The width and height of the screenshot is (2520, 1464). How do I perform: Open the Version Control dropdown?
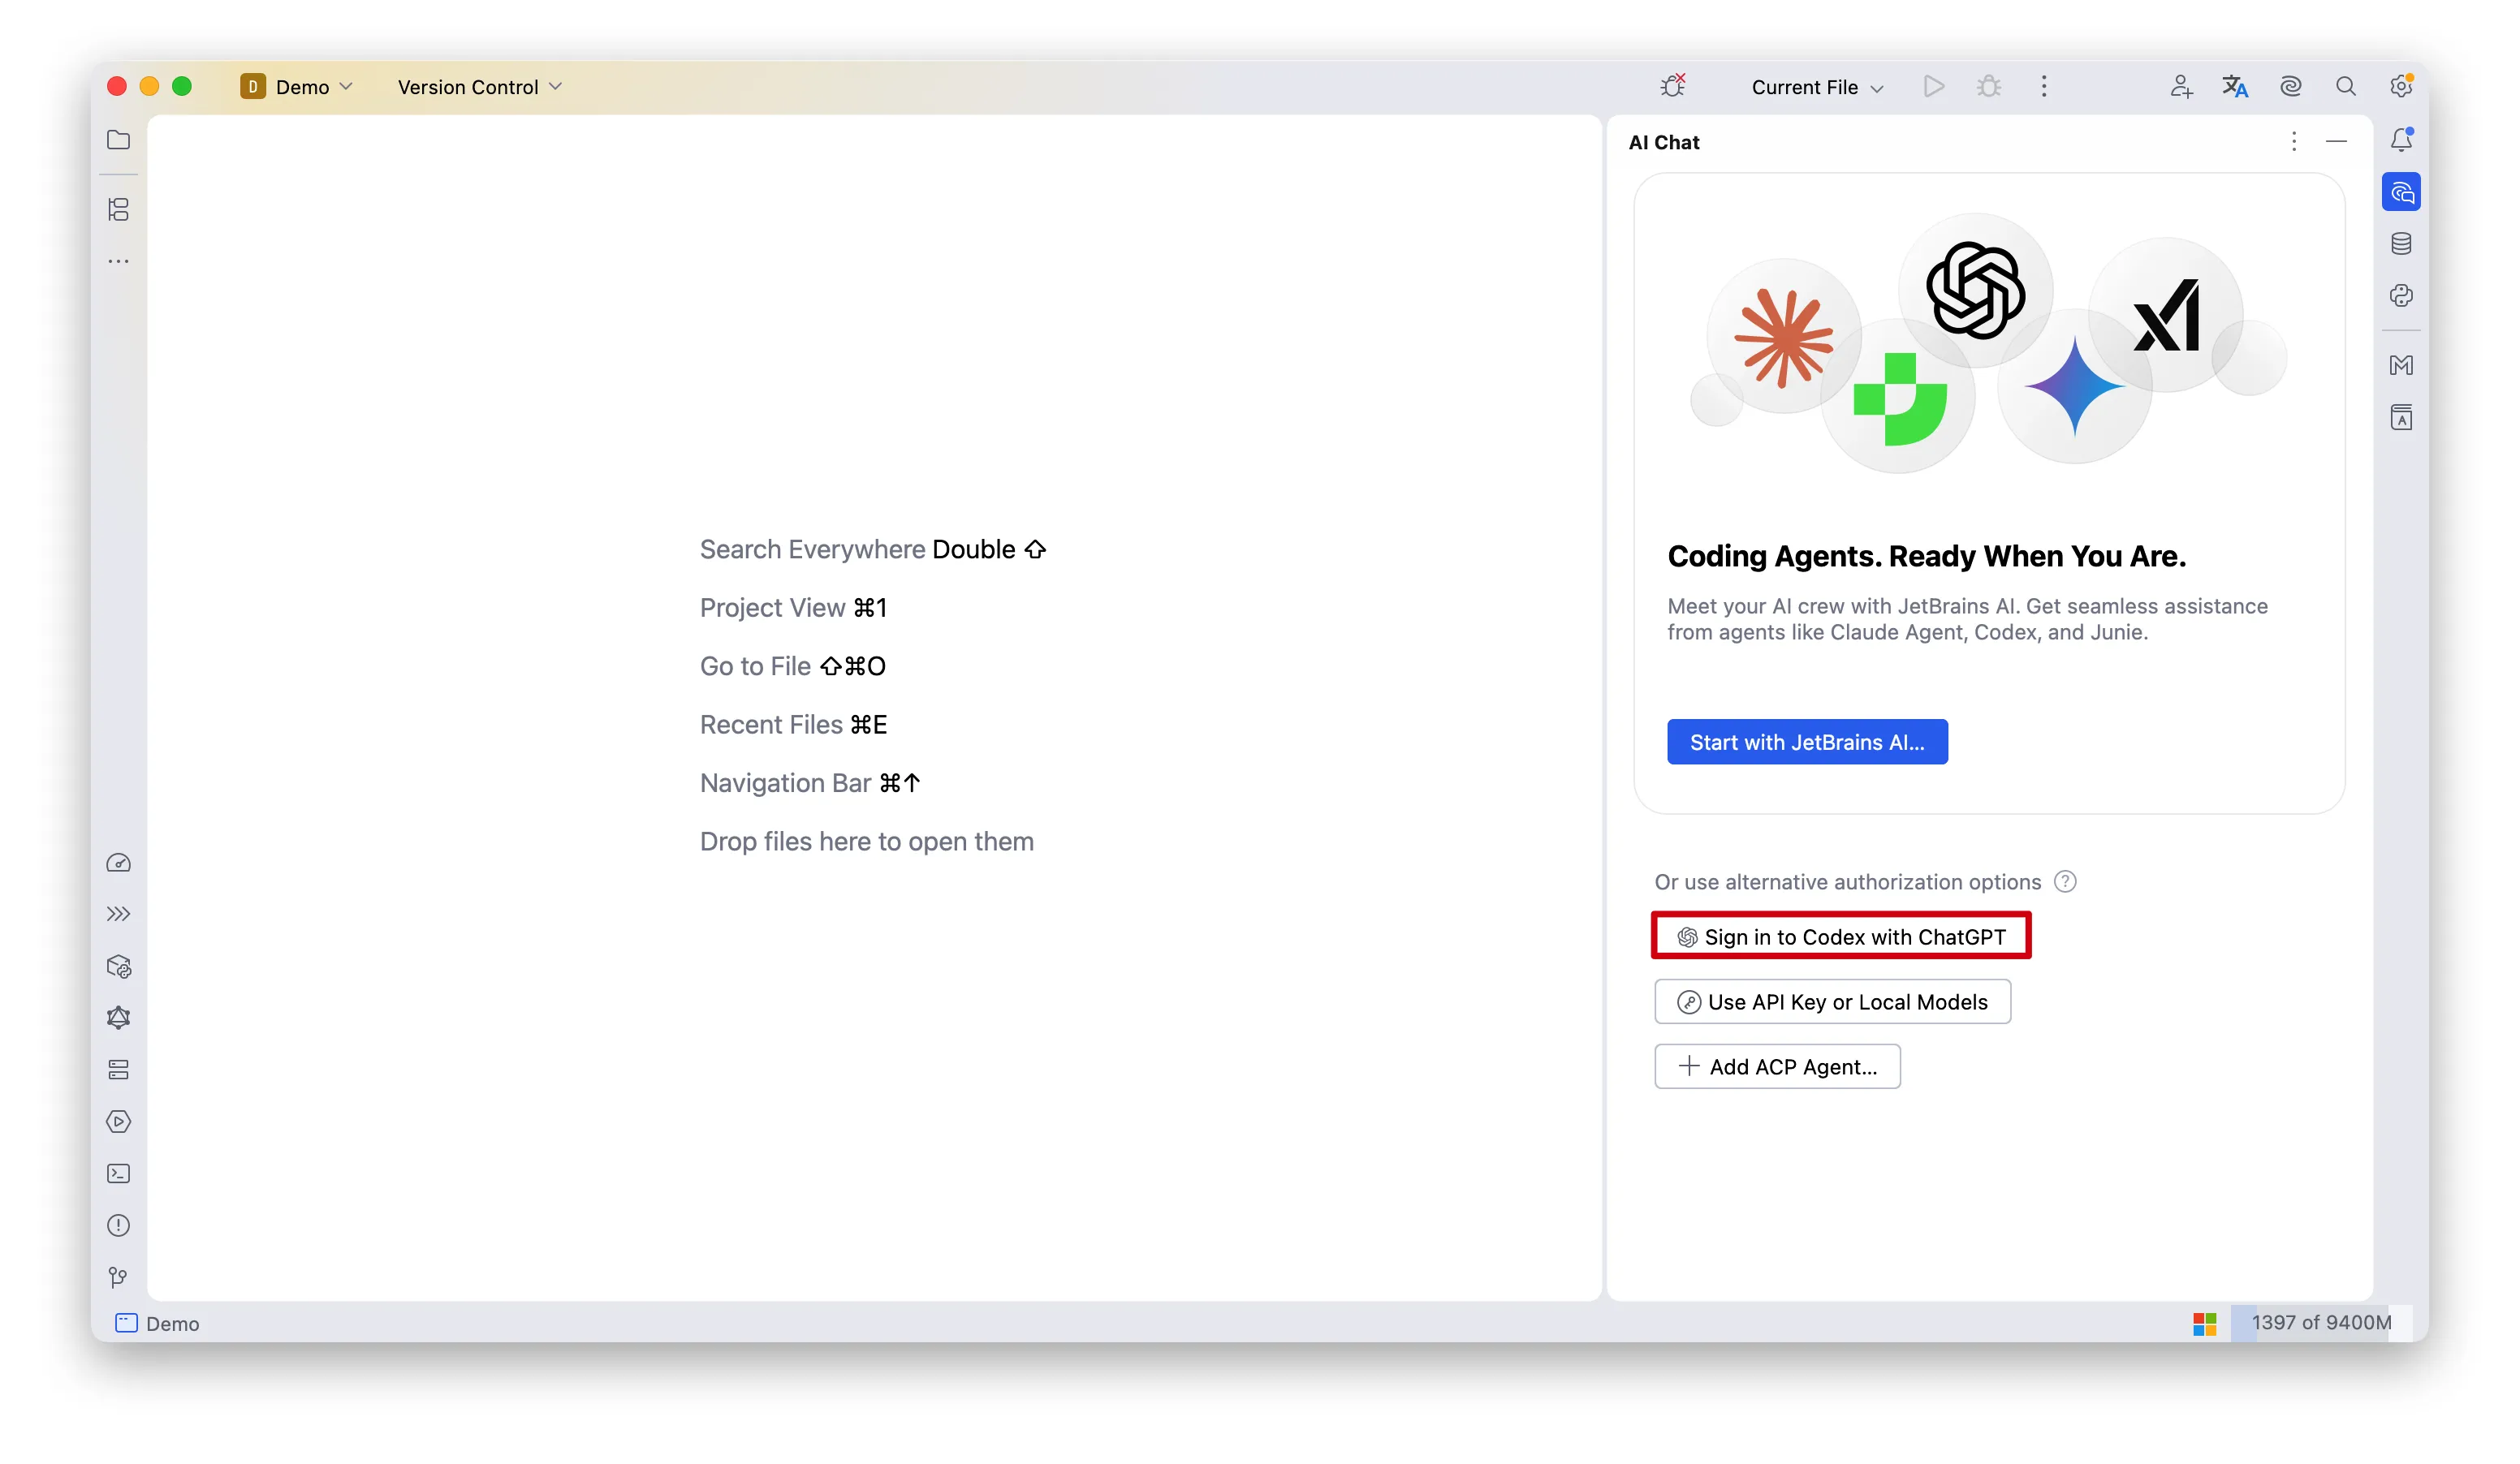pos(479,87)
